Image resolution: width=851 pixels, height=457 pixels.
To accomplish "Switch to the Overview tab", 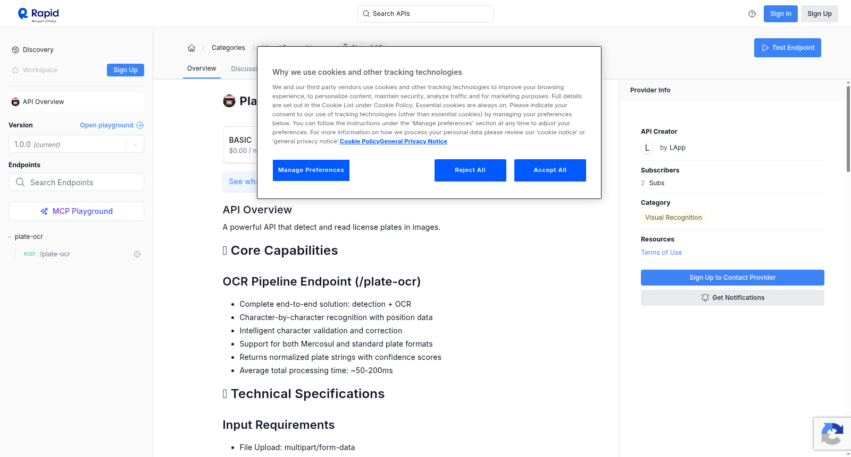I will click(202, 68).
